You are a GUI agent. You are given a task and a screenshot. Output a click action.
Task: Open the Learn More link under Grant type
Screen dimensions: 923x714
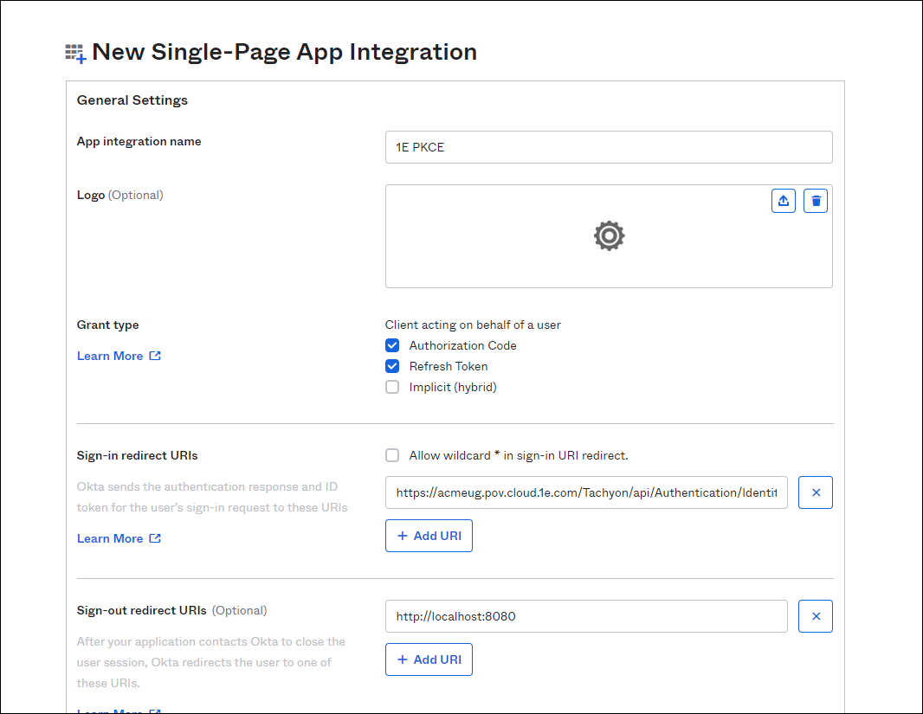110,356
